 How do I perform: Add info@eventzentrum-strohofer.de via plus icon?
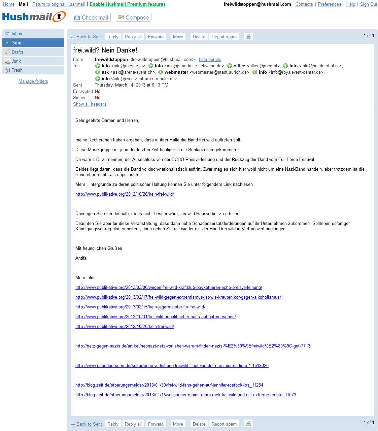[x=98, y=79]
